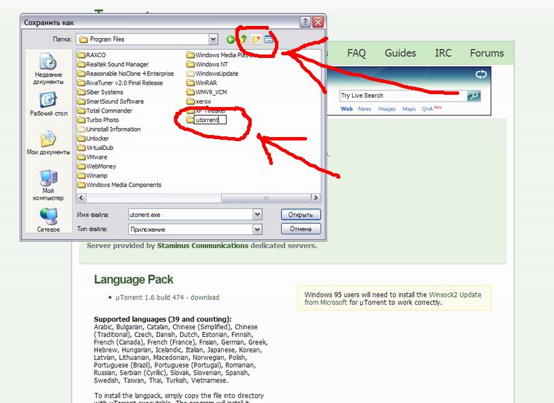Screen dimensions: 554x403
Task: Select the Siber Systems folder
Action: [x=100, y=92]
